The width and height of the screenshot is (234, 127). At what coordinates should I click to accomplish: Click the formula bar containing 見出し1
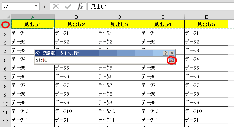tap(161, 6)
